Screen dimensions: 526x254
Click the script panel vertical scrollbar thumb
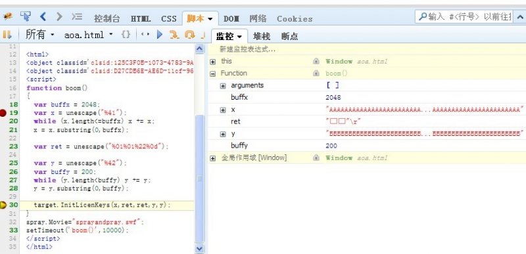[x=200, y=179]
